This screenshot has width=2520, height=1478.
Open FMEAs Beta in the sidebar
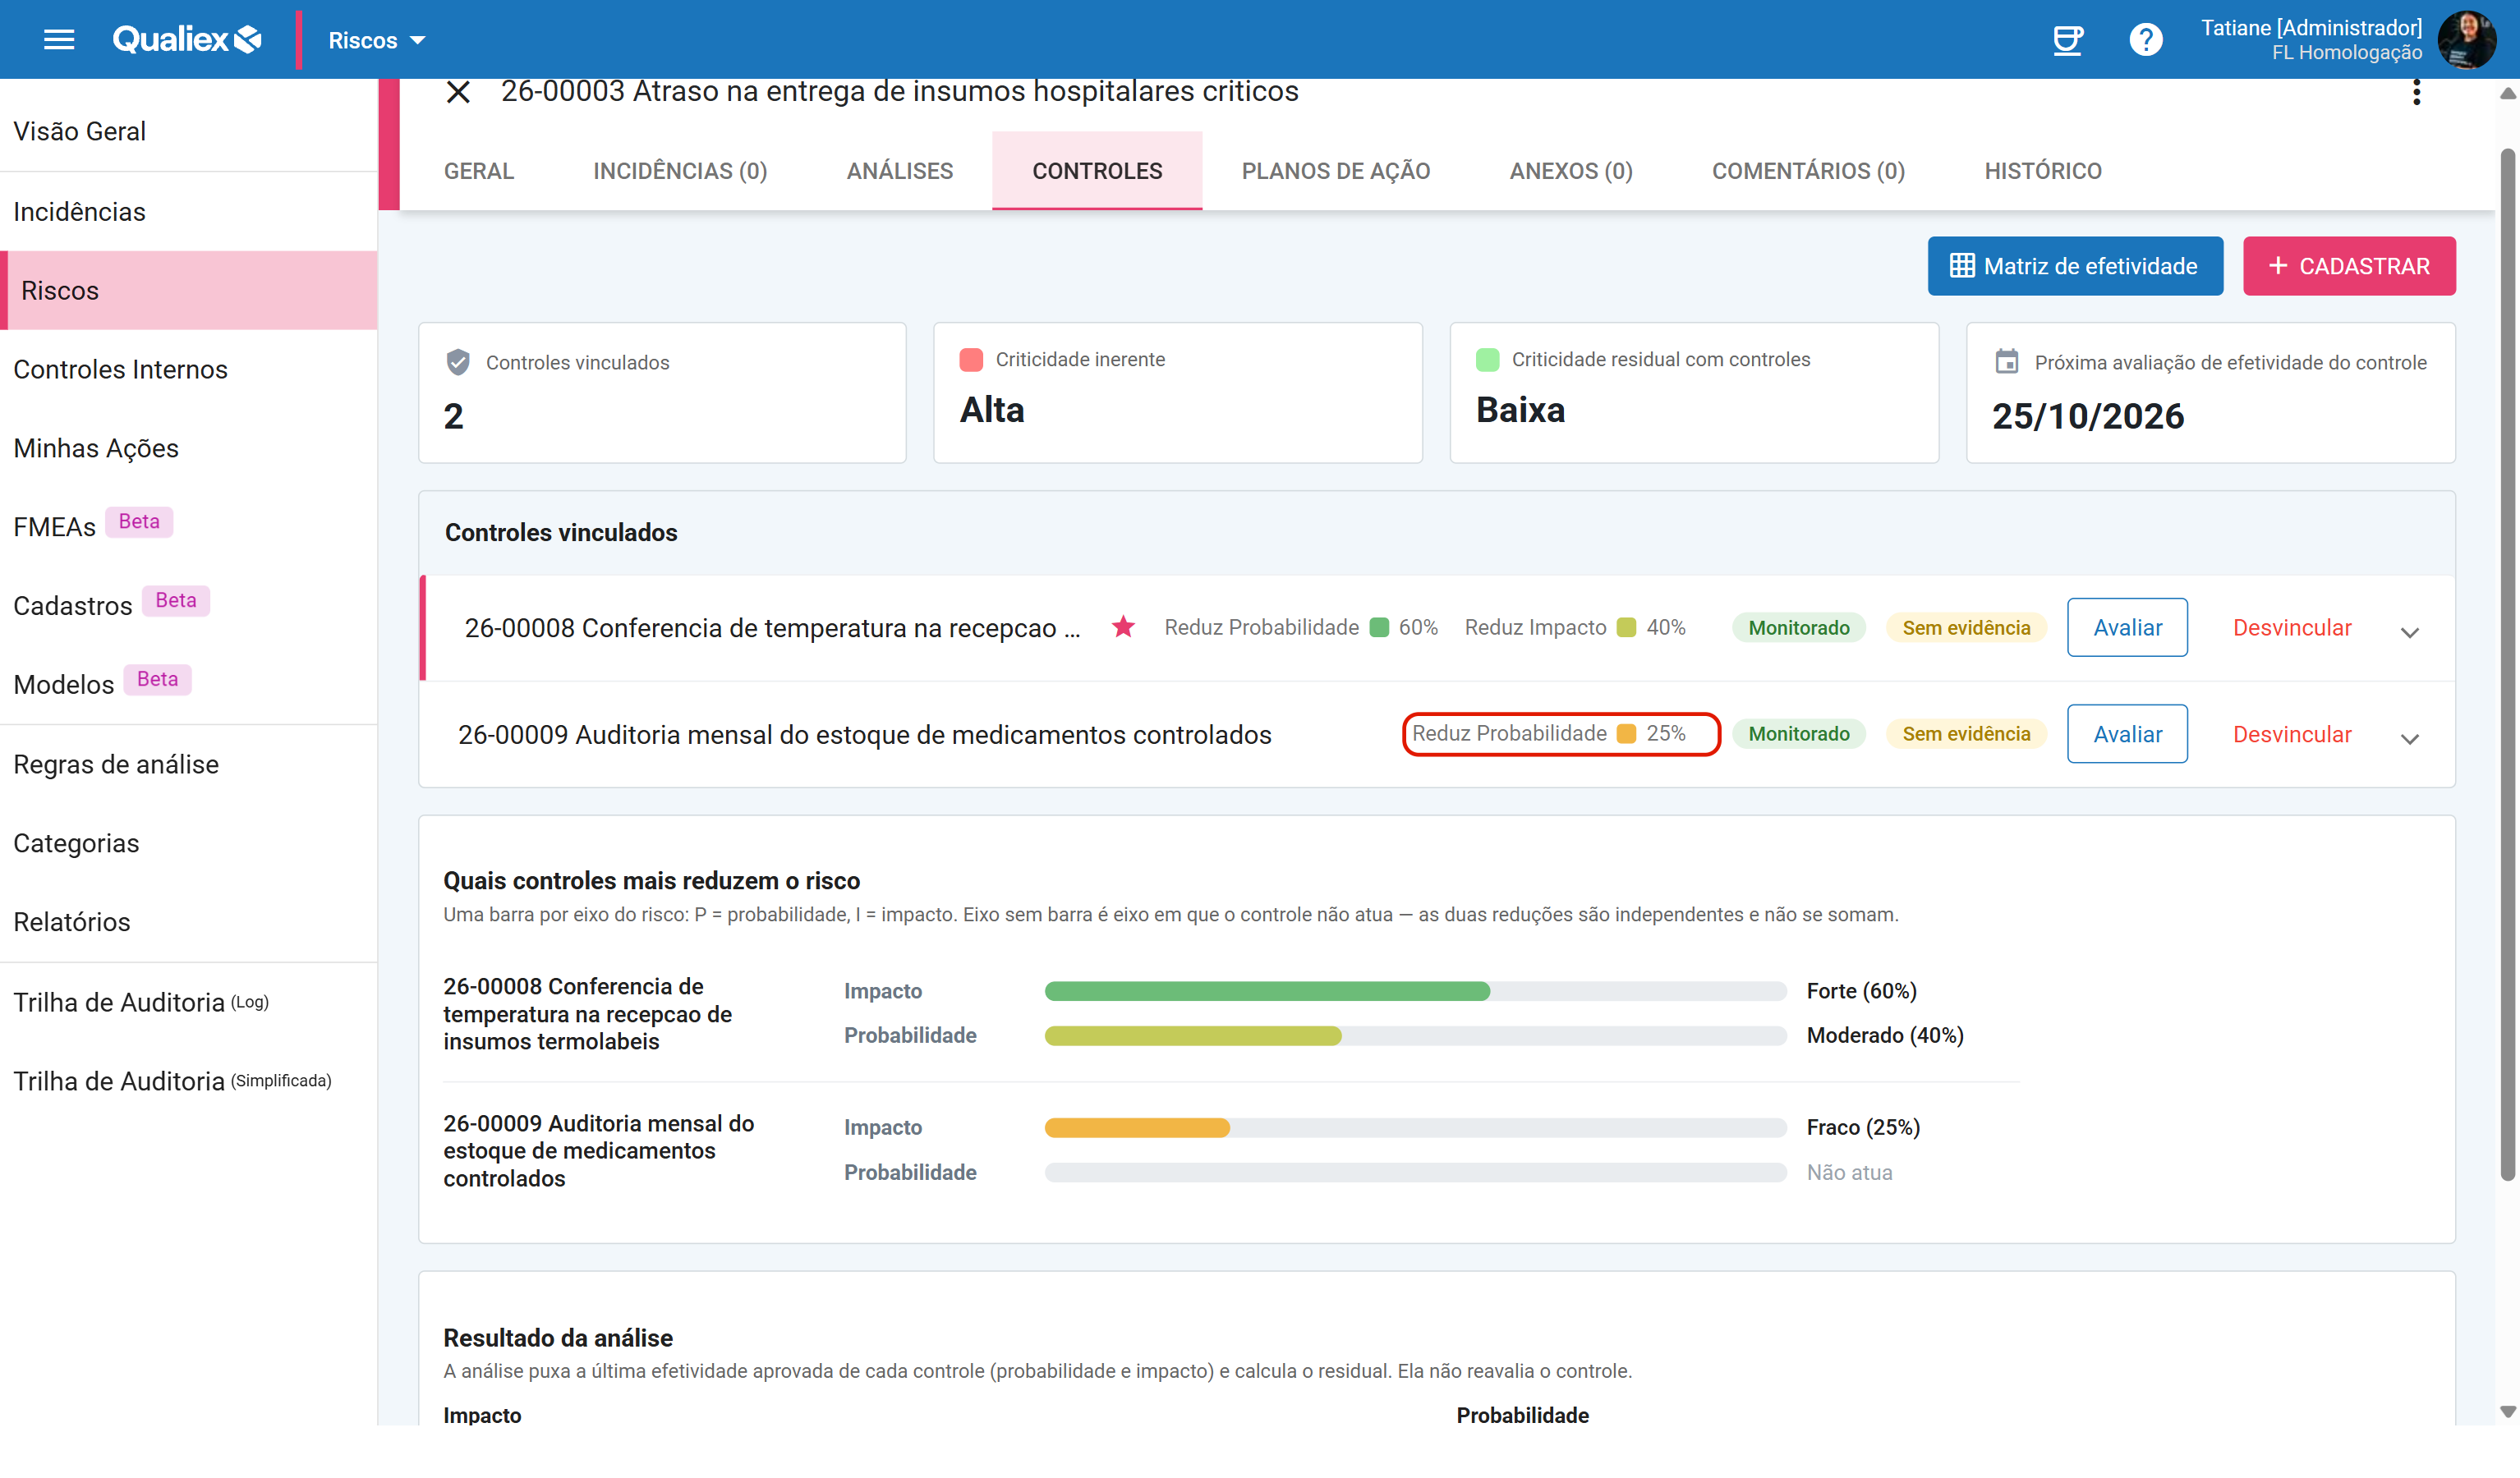tap(188, 526)
